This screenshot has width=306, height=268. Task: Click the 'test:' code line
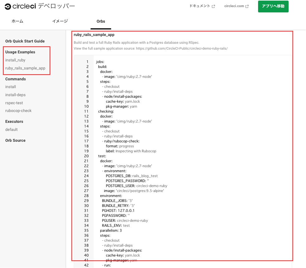tap(102, 156)
